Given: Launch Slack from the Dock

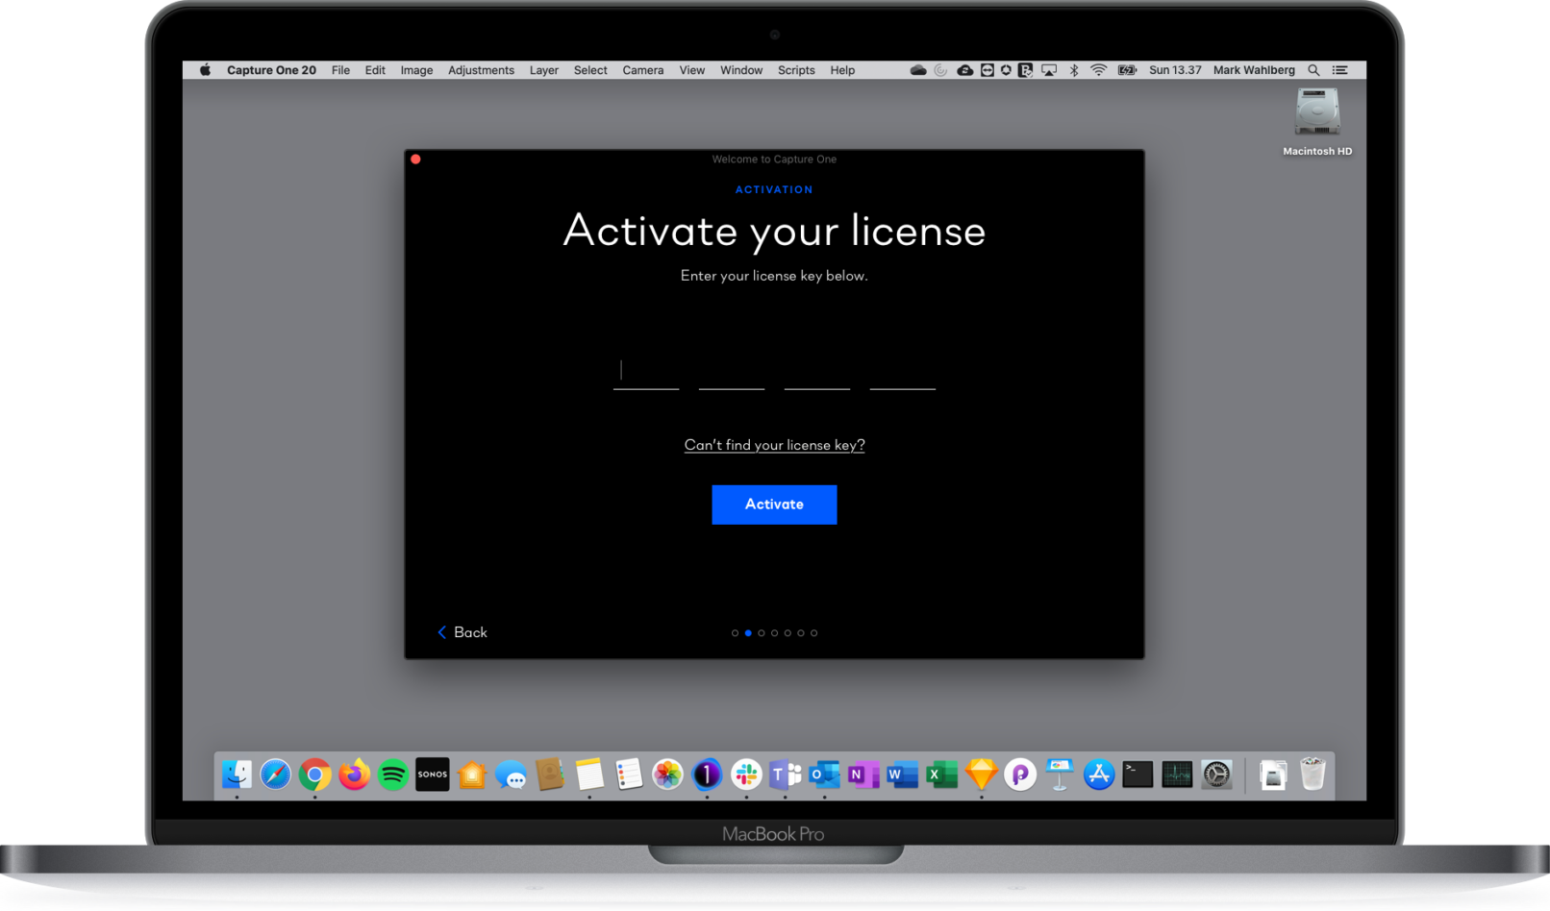Looking at the screenshot, I should [745, 775].
